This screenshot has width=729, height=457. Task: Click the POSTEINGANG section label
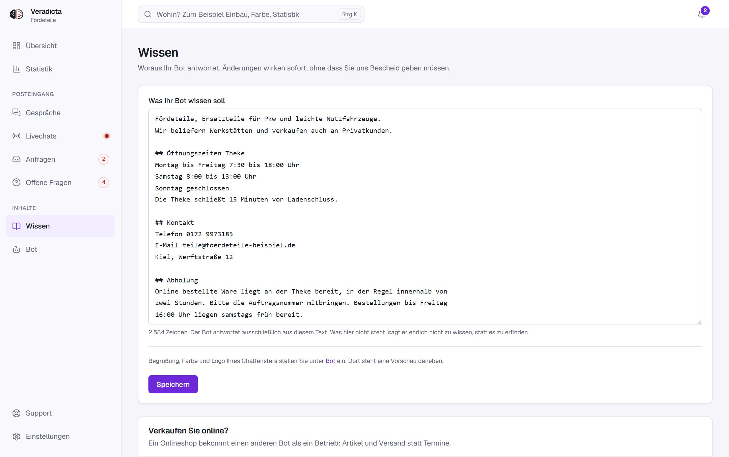pos(33,94)
